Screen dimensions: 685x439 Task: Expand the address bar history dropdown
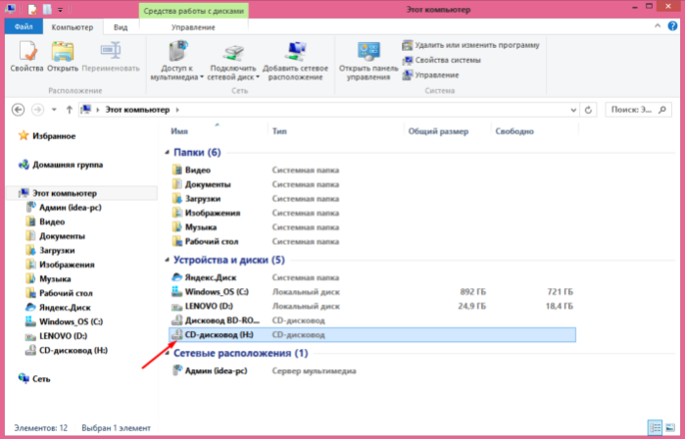click(573, 110)
